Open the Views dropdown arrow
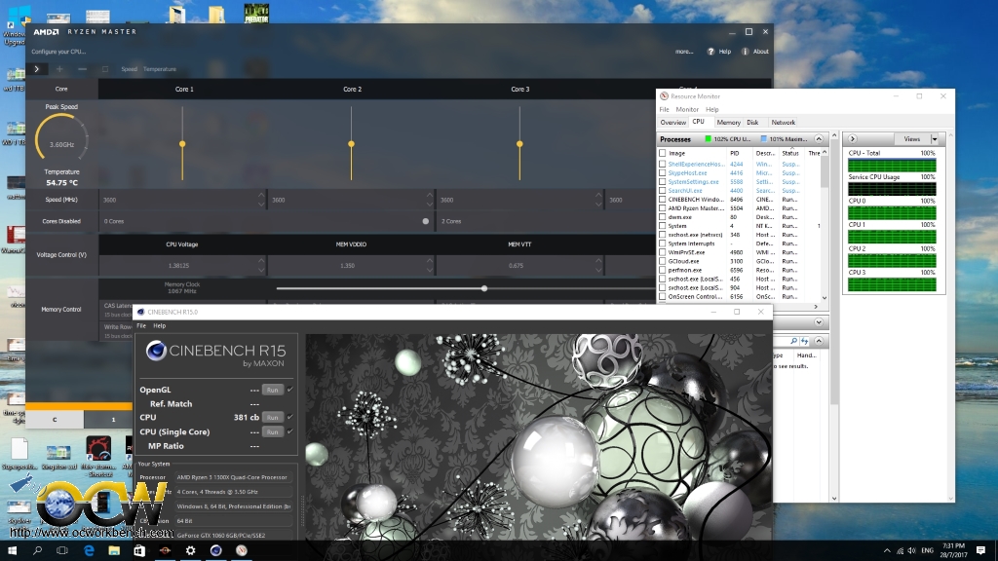 [935, 138]
